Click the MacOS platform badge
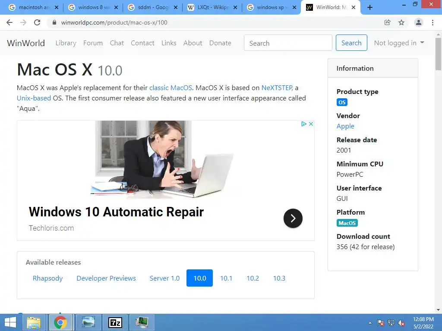Screen dimensions: 442x331 click(347, 223)
